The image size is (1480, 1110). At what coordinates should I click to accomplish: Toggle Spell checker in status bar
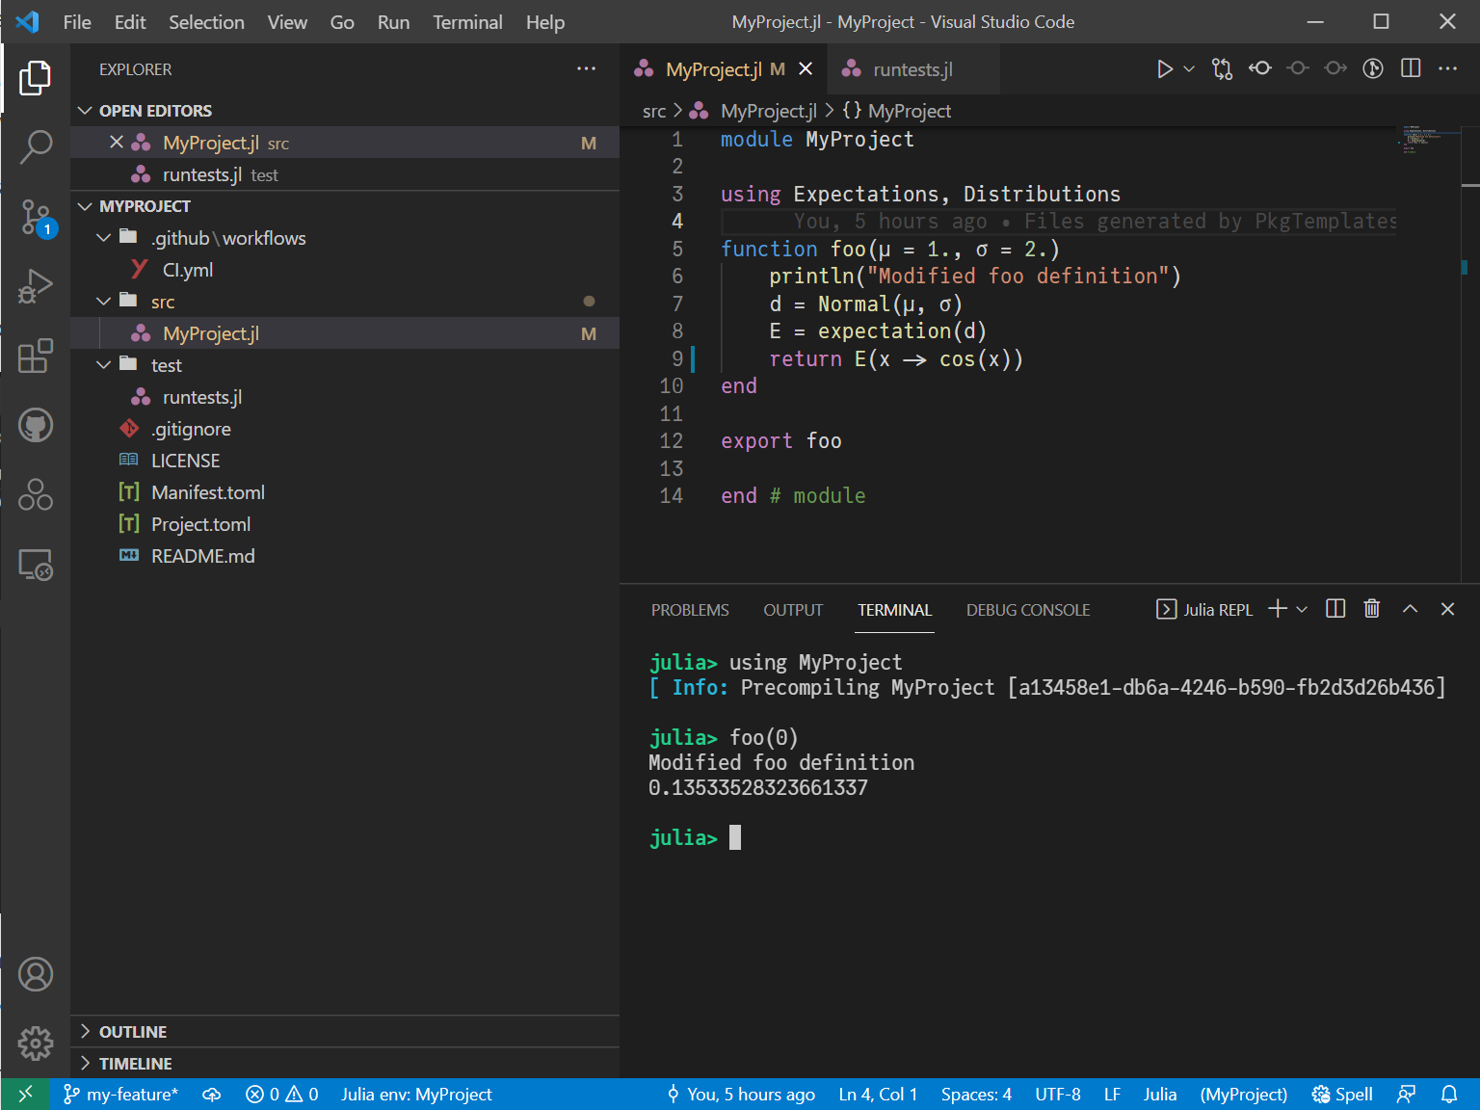(1342, 1095)
